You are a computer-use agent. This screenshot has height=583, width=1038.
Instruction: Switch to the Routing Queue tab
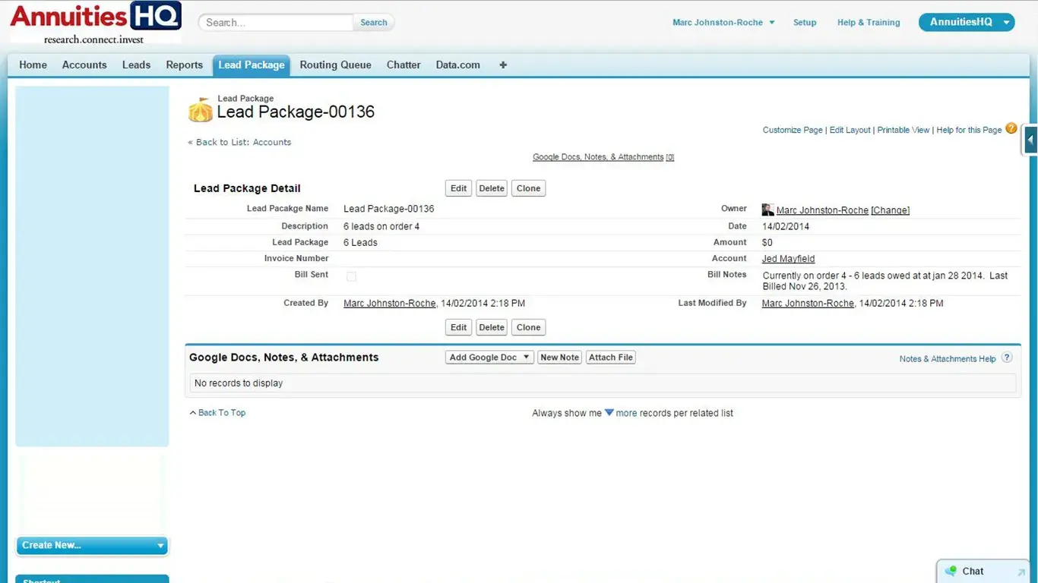[x=335, y=65]
